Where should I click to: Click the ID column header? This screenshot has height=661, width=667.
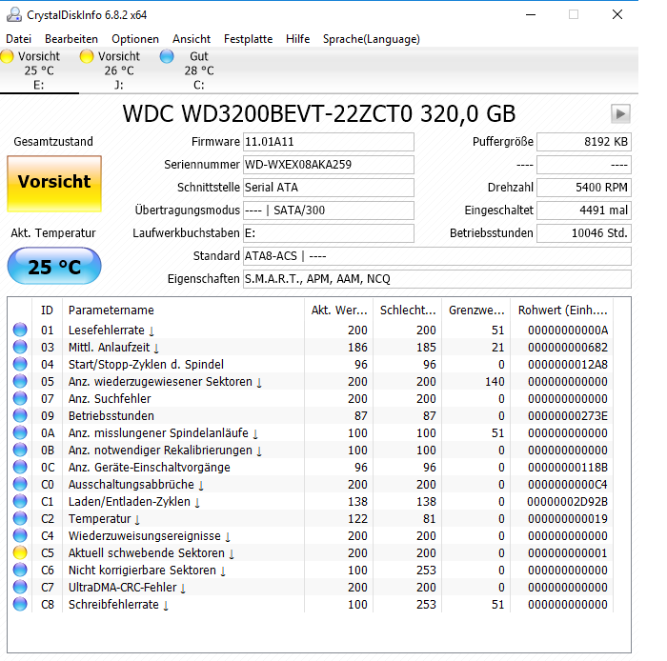47,310
